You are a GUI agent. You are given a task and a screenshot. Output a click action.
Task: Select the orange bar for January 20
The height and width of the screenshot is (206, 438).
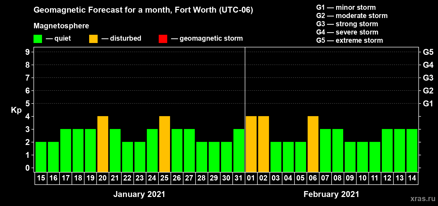[103, 144]
